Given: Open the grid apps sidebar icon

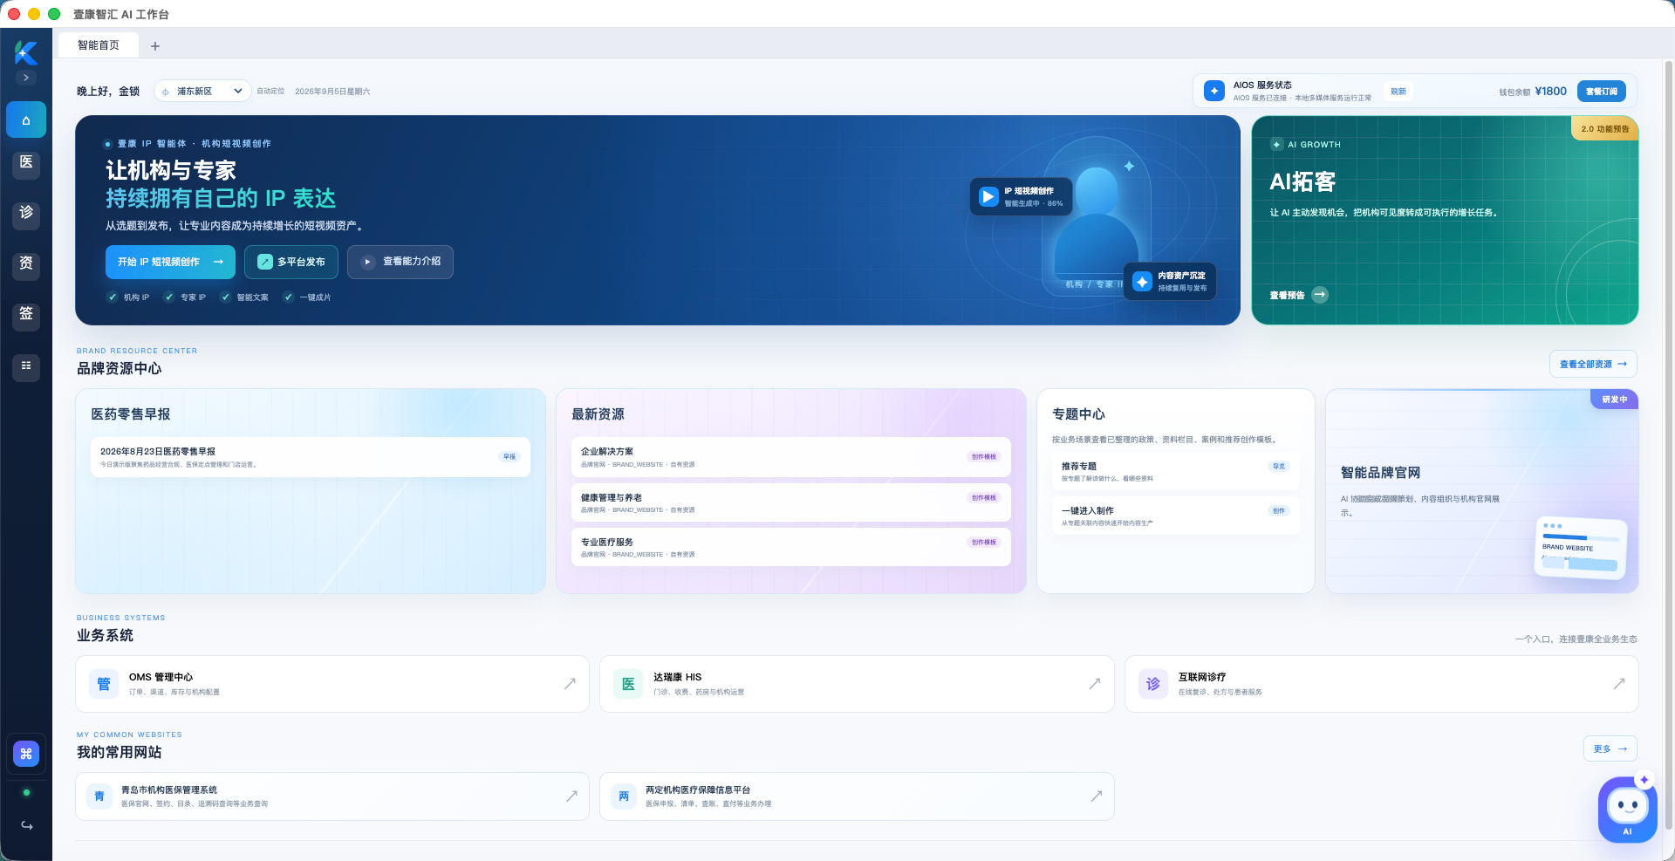Looking at the screenshot, I should coord(26,366).
